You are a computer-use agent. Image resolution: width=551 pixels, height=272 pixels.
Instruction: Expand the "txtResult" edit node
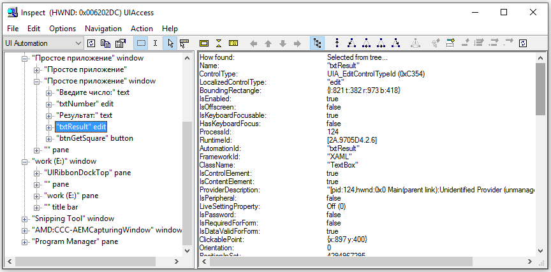[48, 127]
